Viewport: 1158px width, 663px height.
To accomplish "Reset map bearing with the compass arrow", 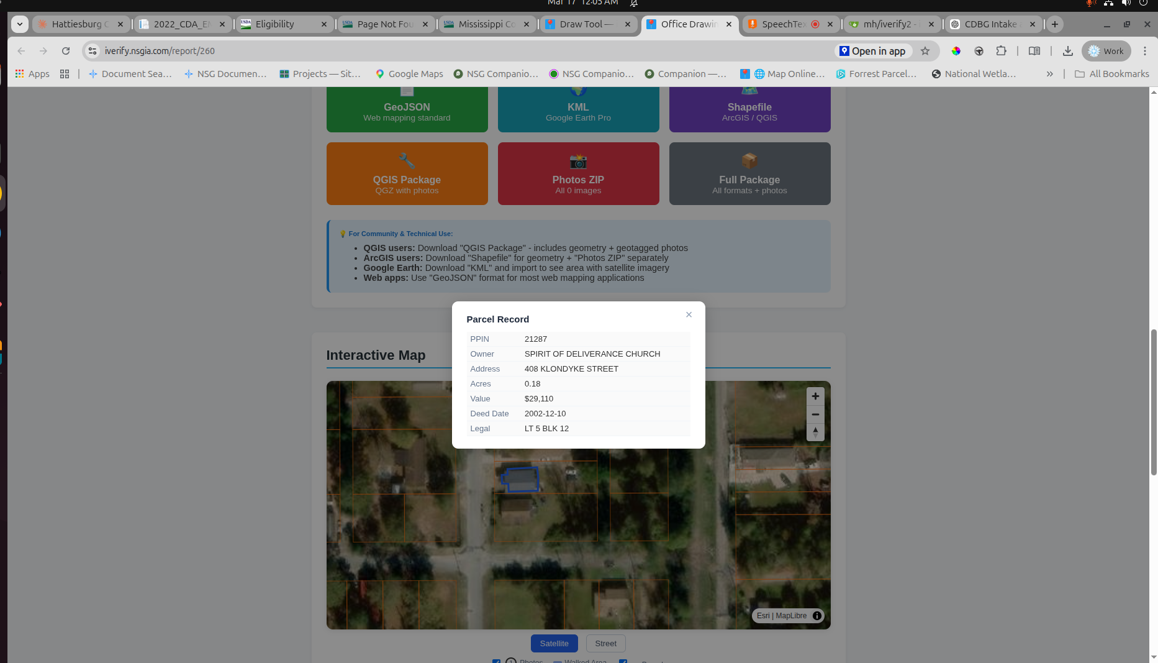I will [815, 432].
